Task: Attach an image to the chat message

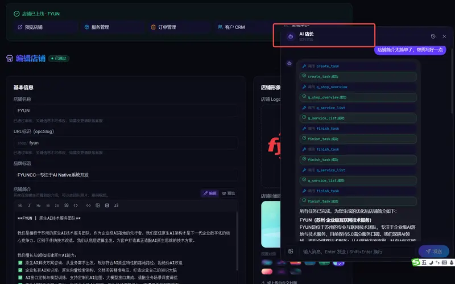Action: [291, 252]
